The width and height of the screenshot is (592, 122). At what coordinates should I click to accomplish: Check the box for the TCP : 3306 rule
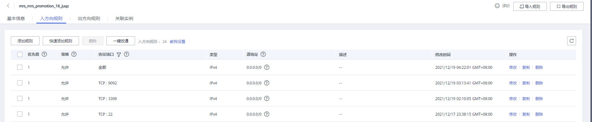pyautogui.click(x=20, y=98)
